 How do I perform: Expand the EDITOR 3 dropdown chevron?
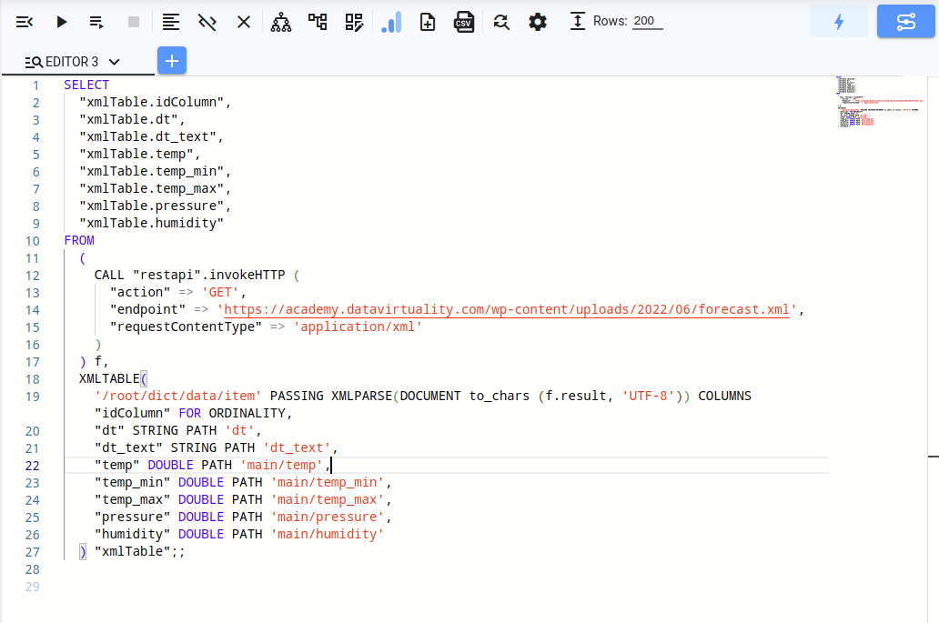[x=114, y=62]
